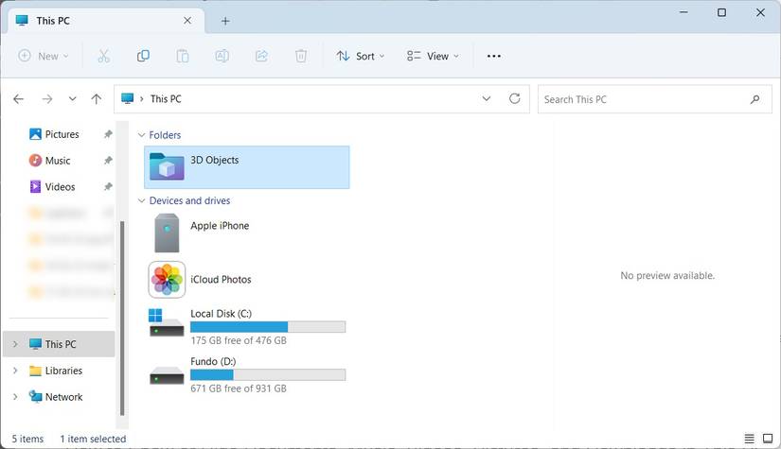Screen dimensions: 781x449
Task: Click the 'iCloud Photos' label
Action: pos(221,280)
